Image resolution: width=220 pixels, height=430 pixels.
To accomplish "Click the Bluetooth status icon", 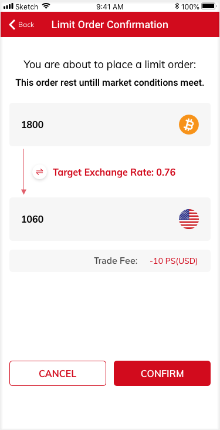I will (177, 6).
